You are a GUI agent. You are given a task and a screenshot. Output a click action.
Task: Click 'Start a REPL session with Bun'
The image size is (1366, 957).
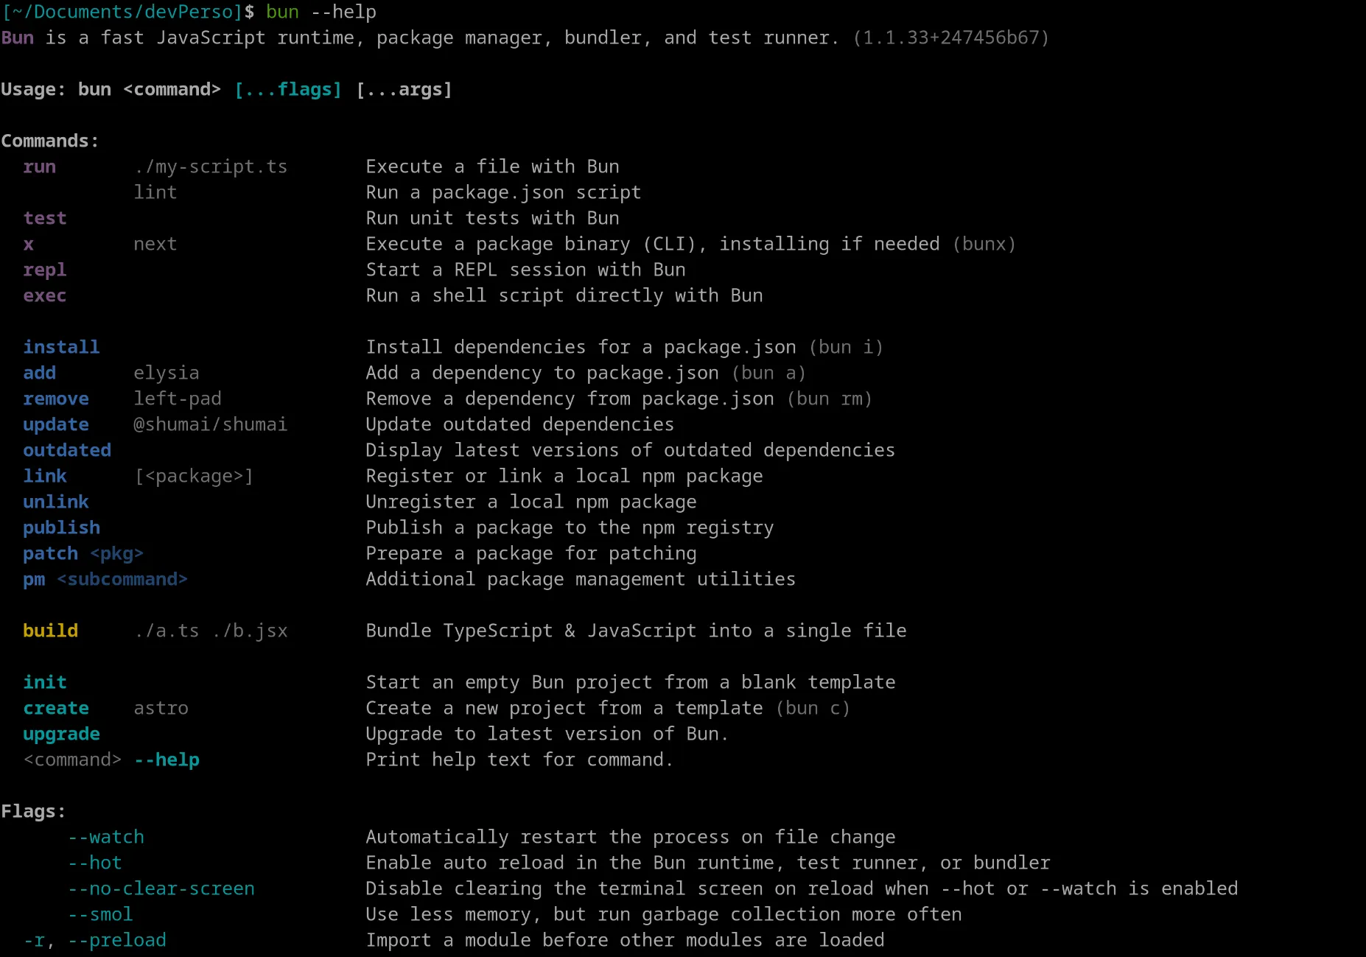tap(525, 270)
